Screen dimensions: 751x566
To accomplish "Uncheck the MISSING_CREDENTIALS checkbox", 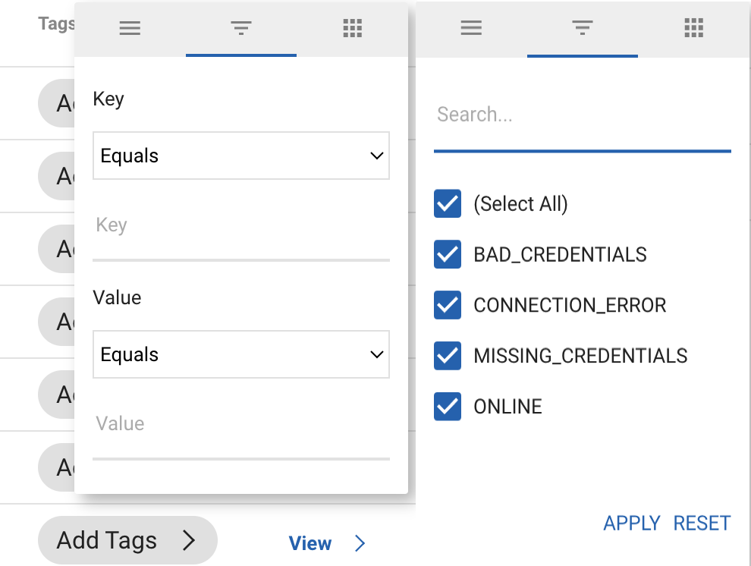I will (x=448, y=356).
